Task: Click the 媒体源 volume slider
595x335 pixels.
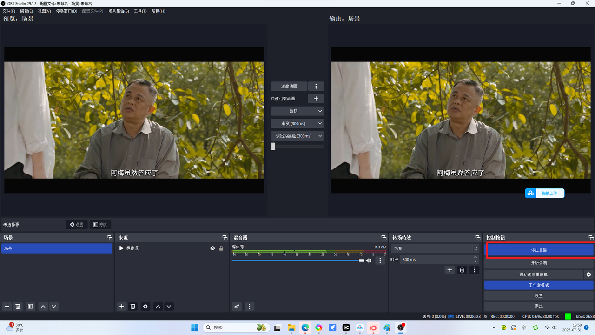Action: tap(297, 261)
